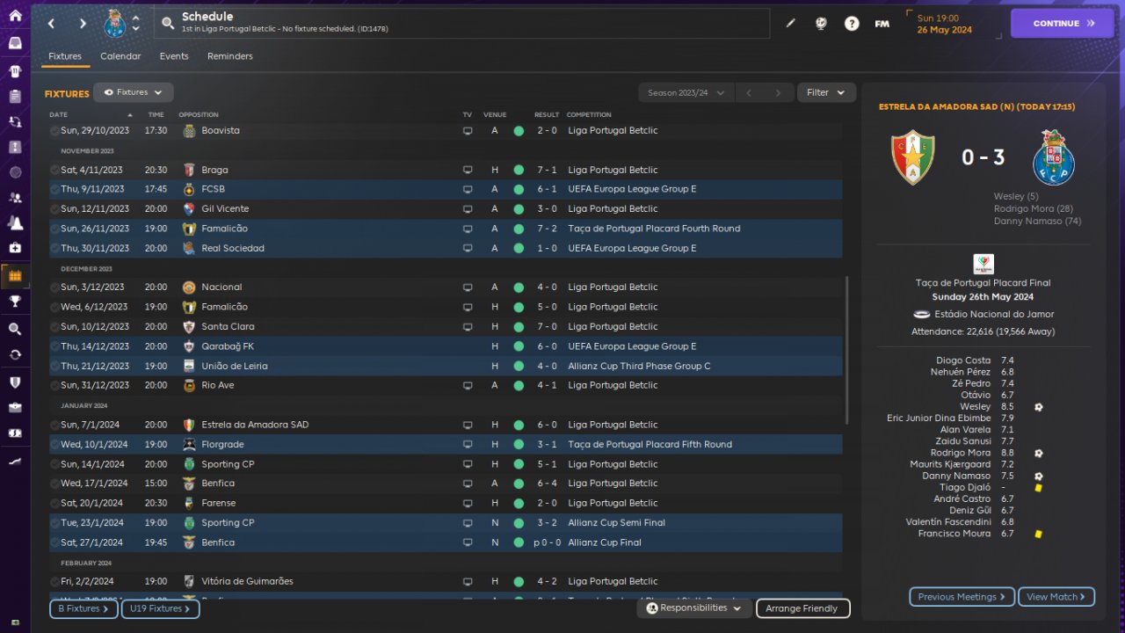The image size is (1125, 633).
Task: Go to next season arrow
Action: coord(778,92)
